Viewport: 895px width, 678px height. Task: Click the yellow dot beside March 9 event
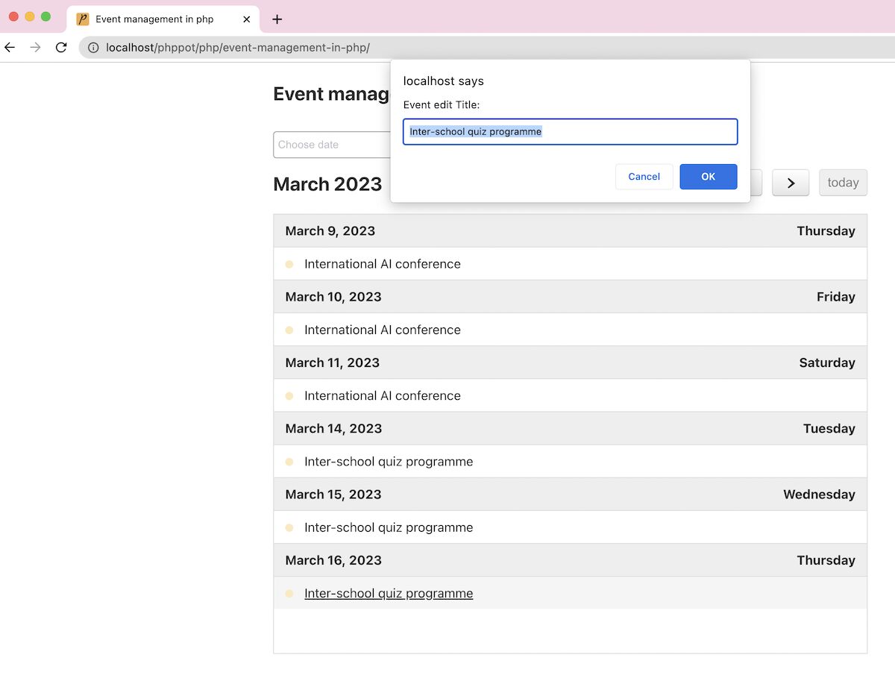[289, 264]
